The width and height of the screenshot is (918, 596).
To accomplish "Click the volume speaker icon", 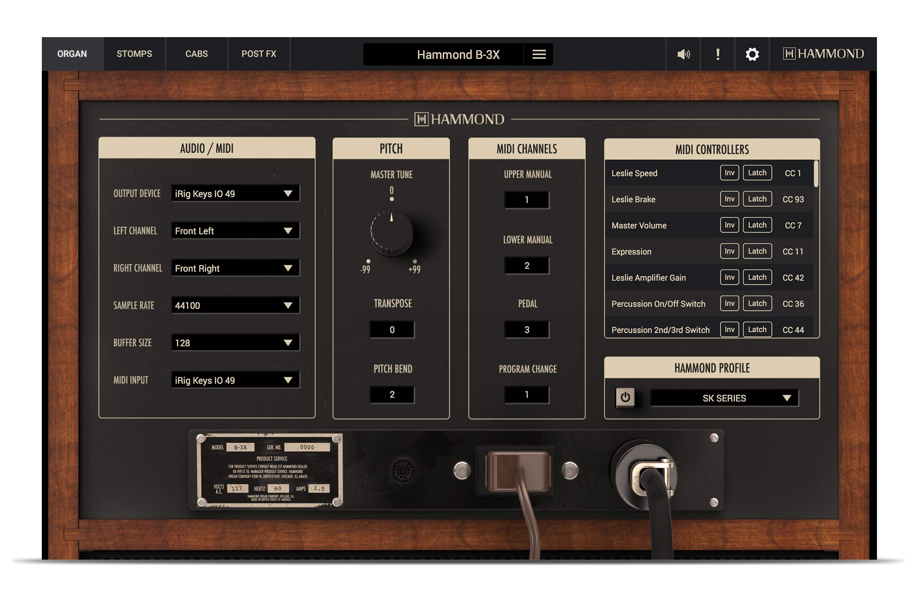I will (683, 54).
